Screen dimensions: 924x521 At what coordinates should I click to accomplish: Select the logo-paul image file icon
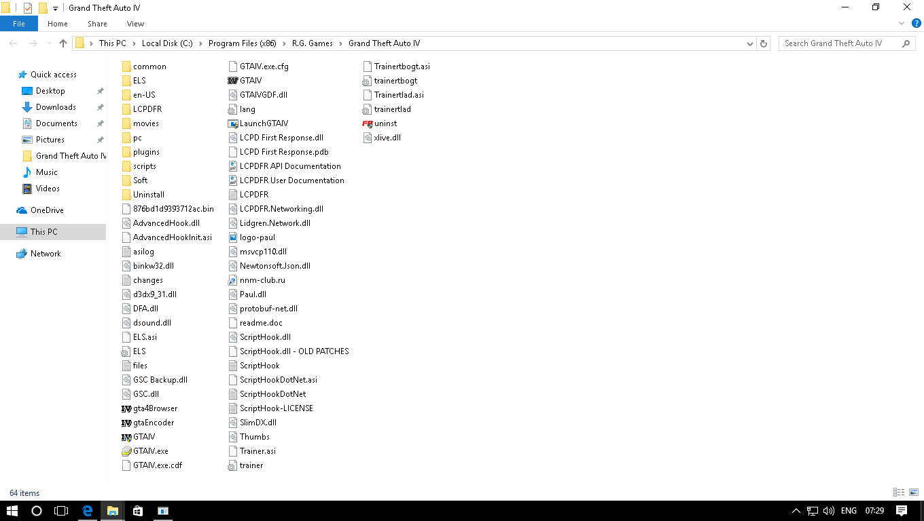coord(233,237)
